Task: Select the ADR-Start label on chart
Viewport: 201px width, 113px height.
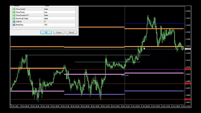Action: click(x=125, y=75)
